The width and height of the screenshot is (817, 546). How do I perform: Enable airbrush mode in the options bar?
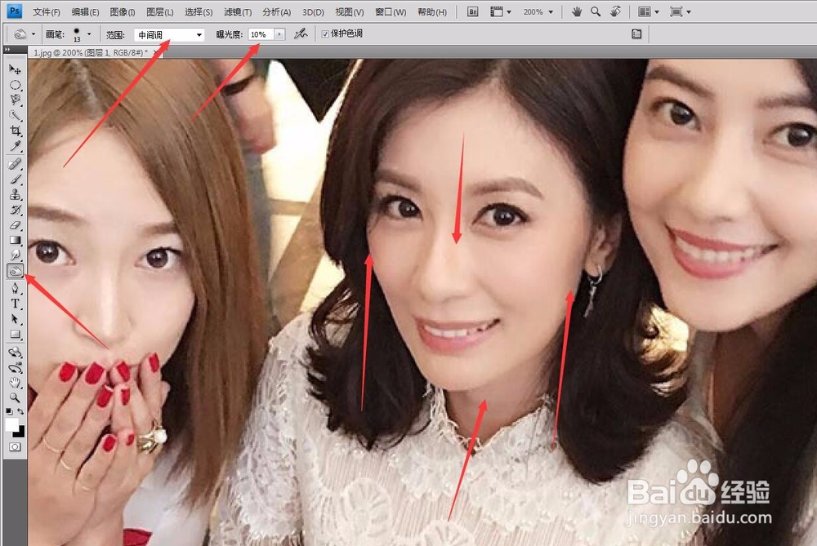(298, 33)
